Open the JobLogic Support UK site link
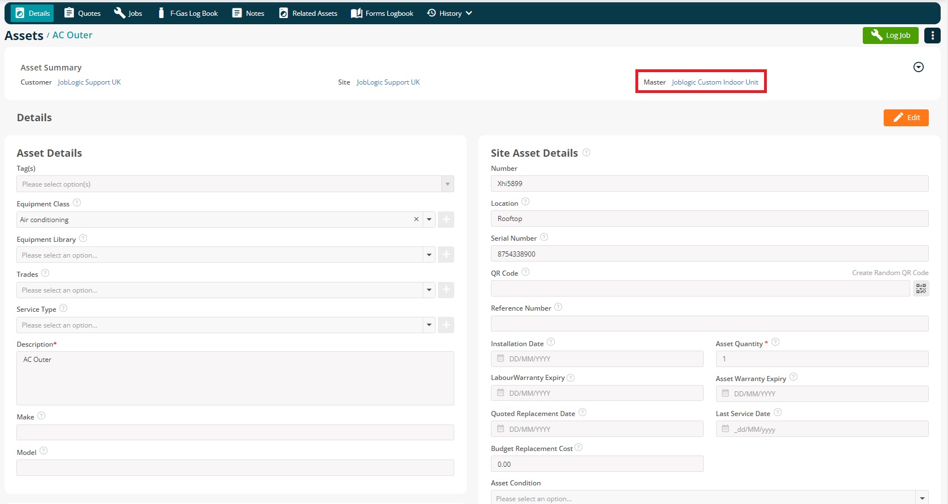 coord(388,82)
